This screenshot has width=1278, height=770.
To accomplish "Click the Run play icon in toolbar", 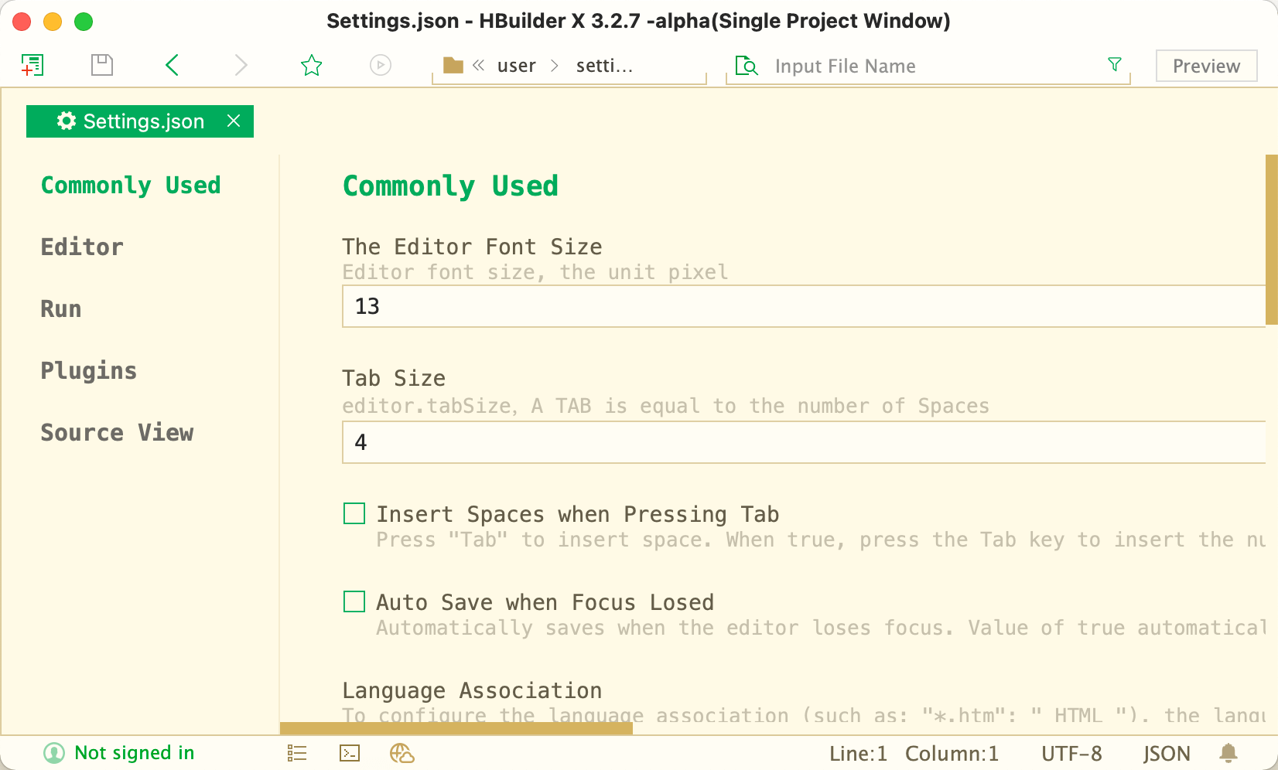I will [x=381, y=65].
